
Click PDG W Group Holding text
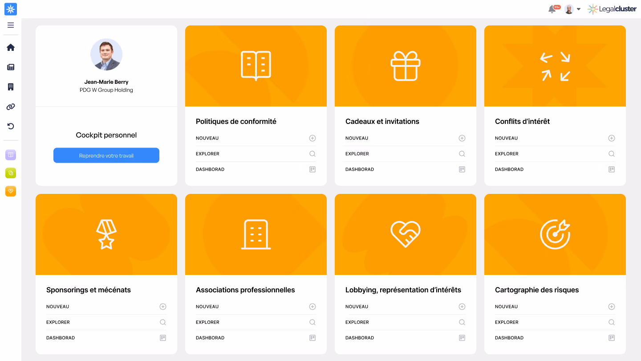[106, 90]
